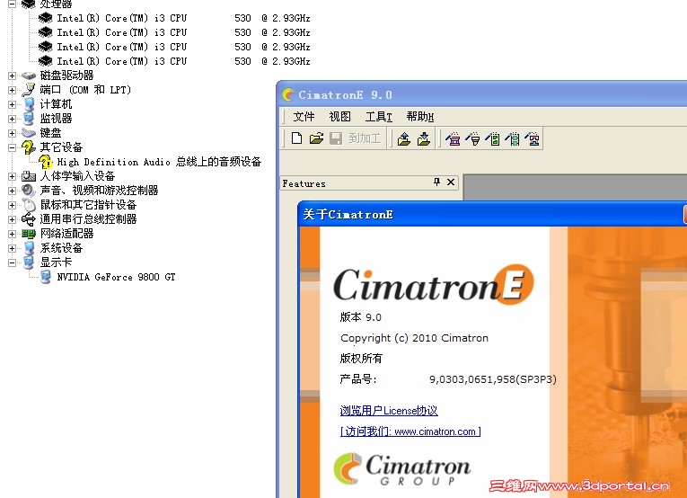This screenshot has height=498, width=687.
Task: Click the 声音、视频和游戏控制器 speaker icon
Action: (x=29, y=191)
